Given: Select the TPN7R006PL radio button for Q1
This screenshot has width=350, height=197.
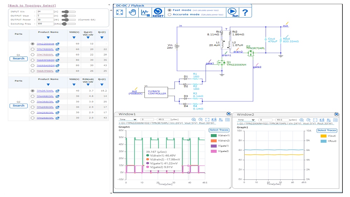Looking at the screenshot, I should 33,49.
